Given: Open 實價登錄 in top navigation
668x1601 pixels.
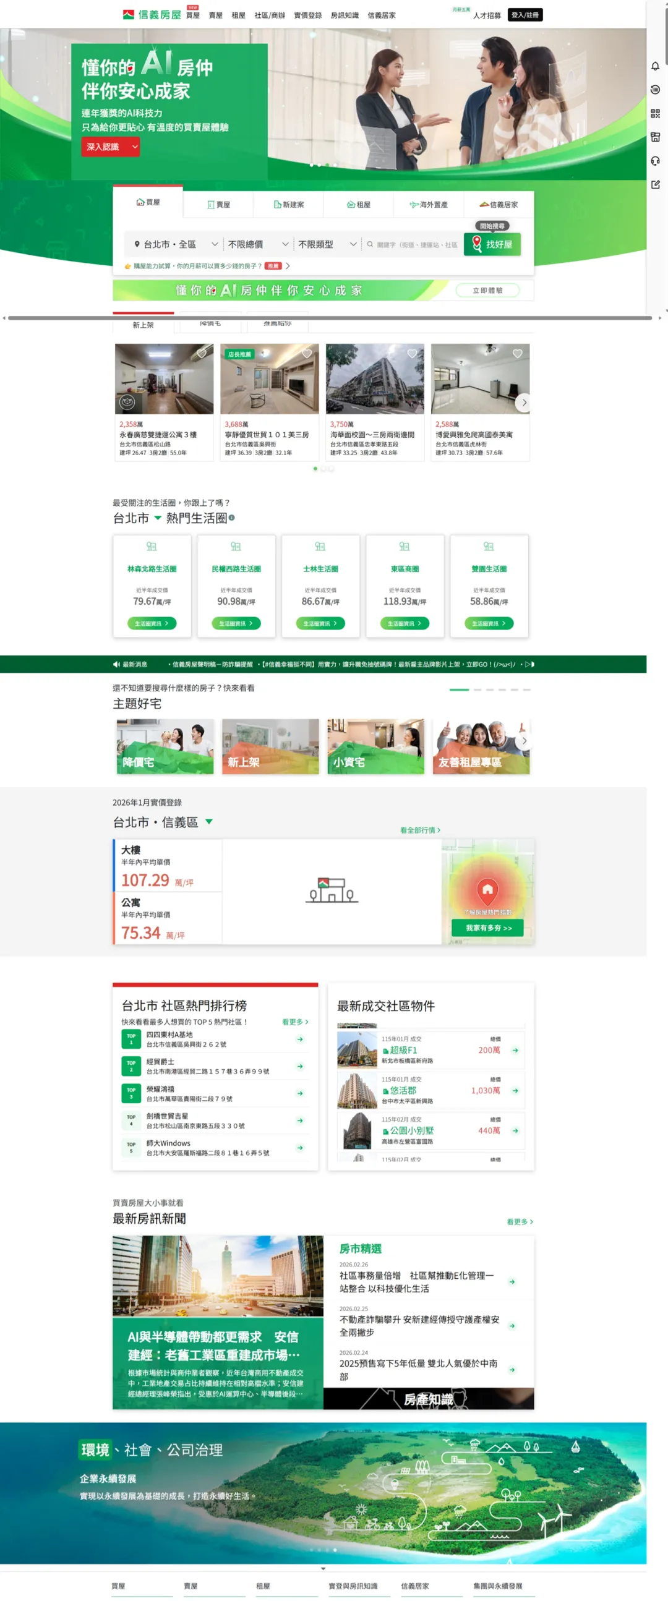Looking at the screenshot, I should 307,15.
